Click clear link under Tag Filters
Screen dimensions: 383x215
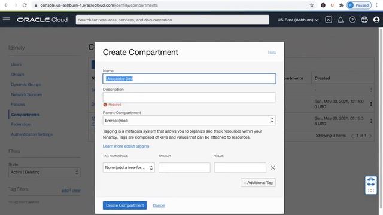click(x=76, y=191)
